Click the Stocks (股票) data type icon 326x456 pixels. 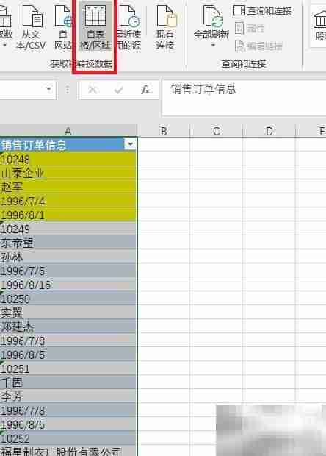(319, 19)
